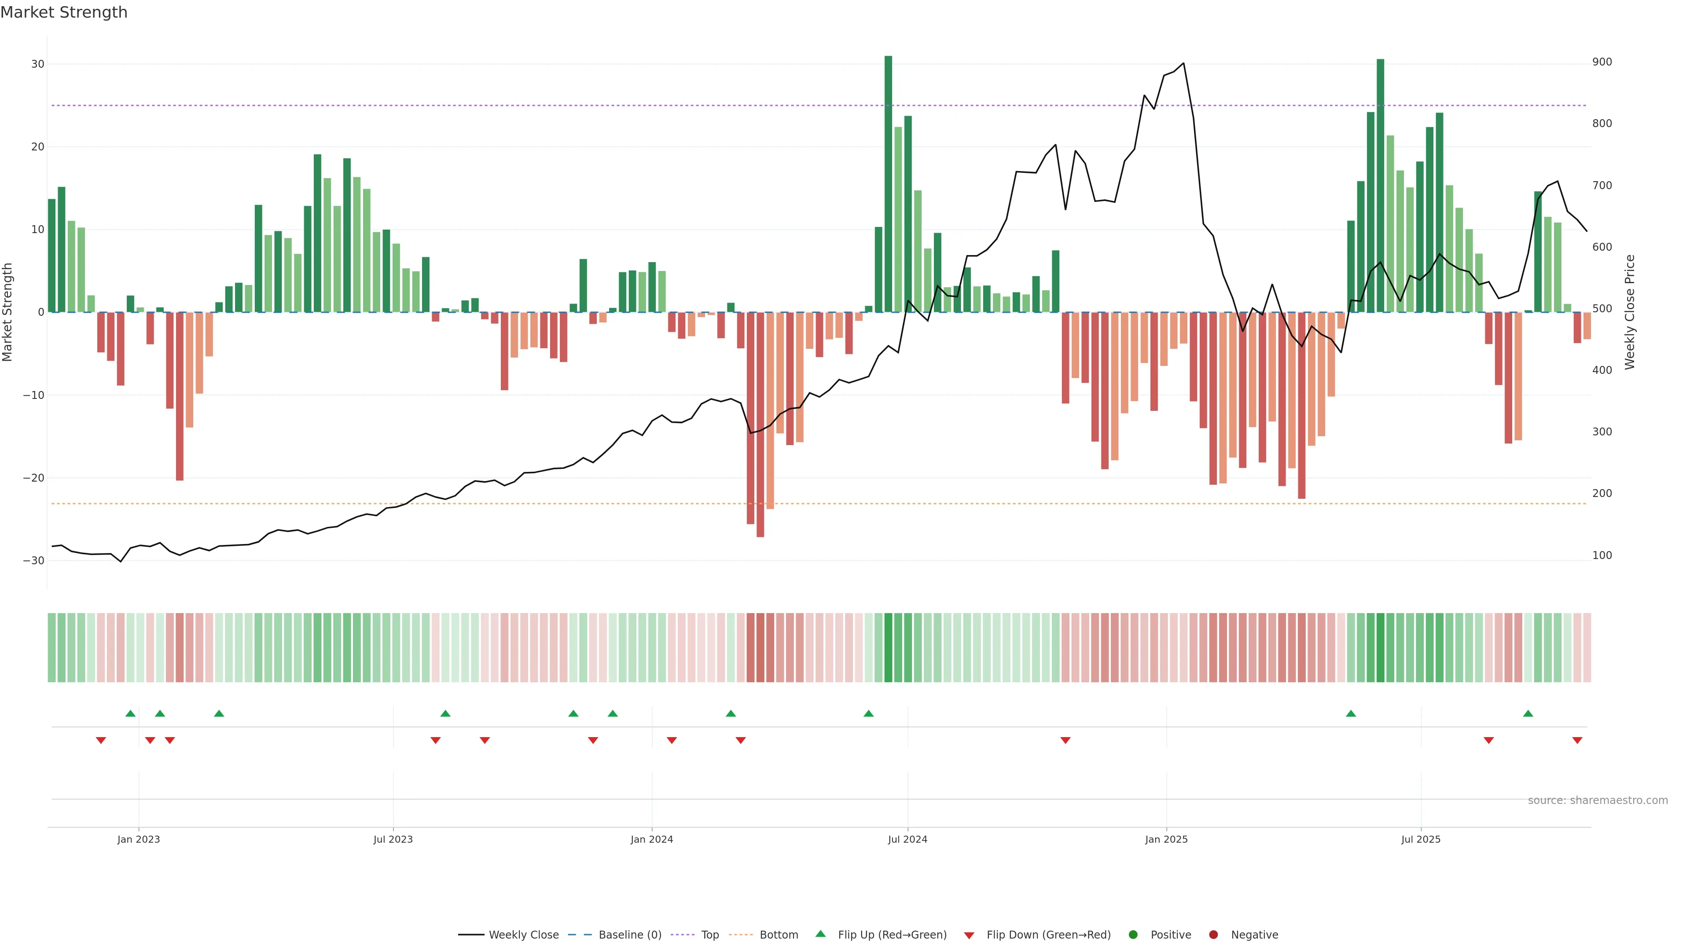Click the tallest green bar near Jul 2024

click(888, 183)
